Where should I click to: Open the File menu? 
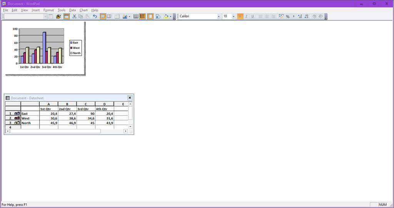(5, 10)
